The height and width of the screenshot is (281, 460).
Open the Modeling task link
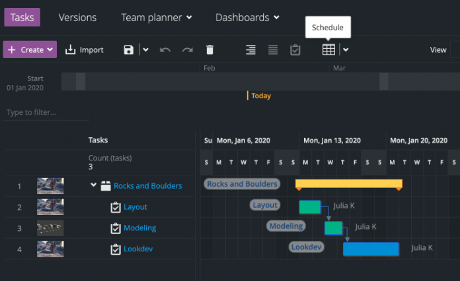point(140,228)
